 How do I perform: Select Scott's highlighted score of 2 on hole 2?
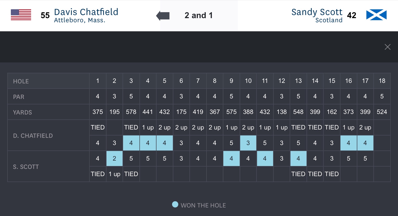(x=114, y=159)
